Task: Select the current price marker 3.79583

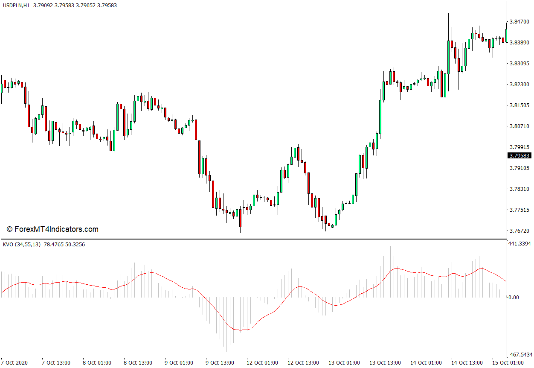Action: (519, 156)
